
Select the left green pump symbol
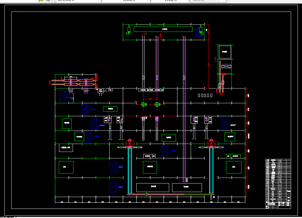click(x=143, y=104)
